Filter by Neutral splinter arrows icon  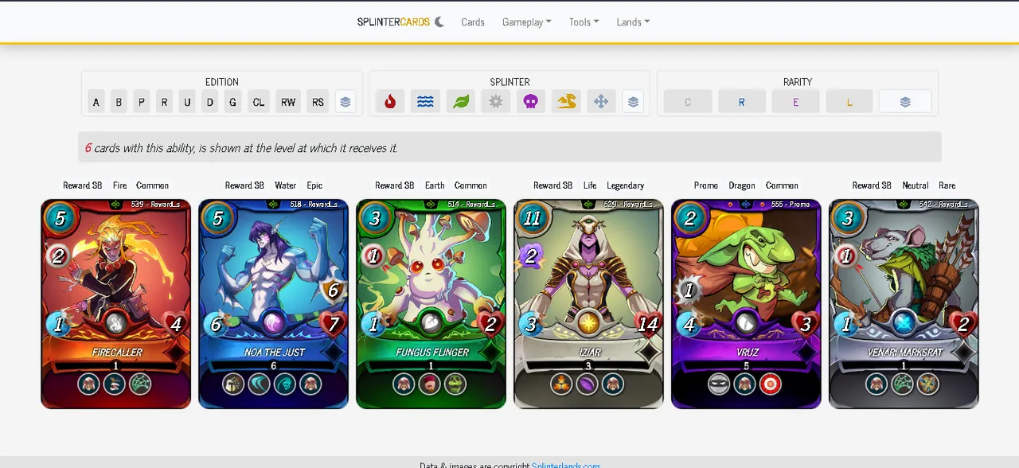pos(601,102)
